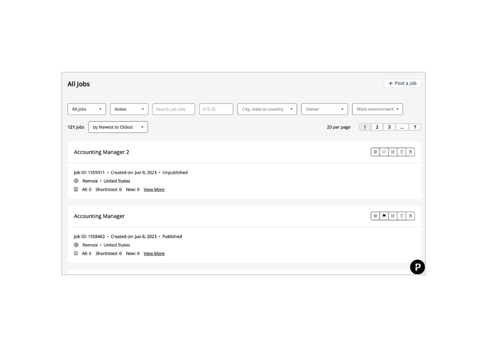The width and height of the screenshot is (487, 347).
Task: Open the All jobs filter dropdown
Action: (x=86, y=109)
